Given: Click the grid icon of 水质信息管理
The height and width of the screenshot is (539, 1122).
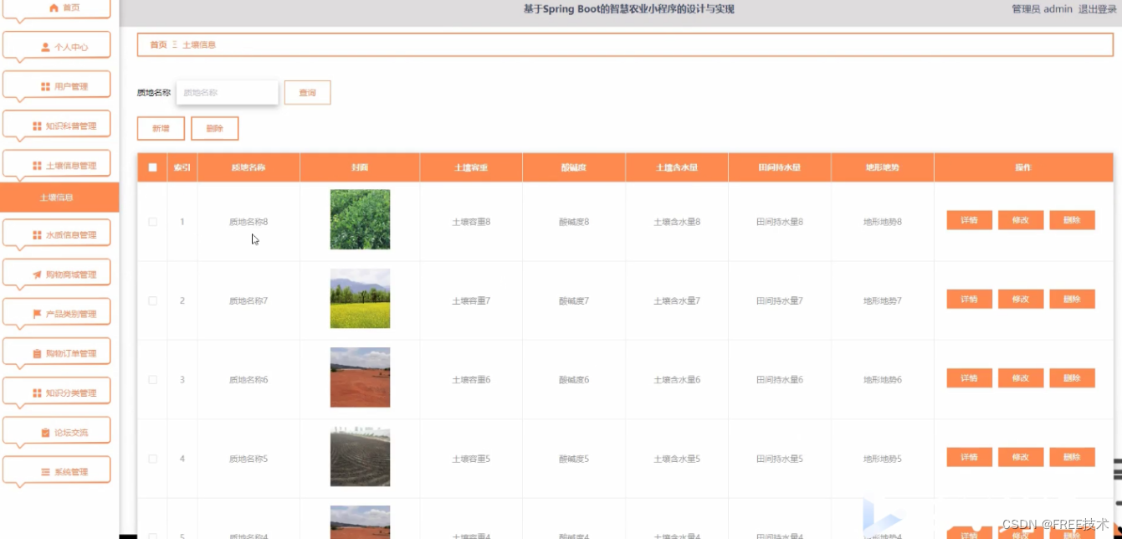Looking at the screenshot, I should click(37, 235).
